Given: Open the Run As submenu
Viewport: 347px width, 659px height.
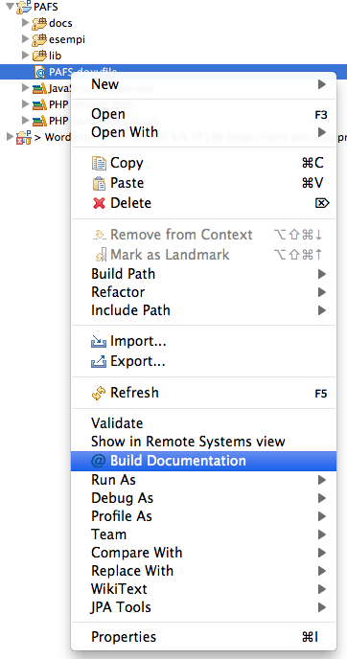Looking at the screenshot, I should click(203, 480).
